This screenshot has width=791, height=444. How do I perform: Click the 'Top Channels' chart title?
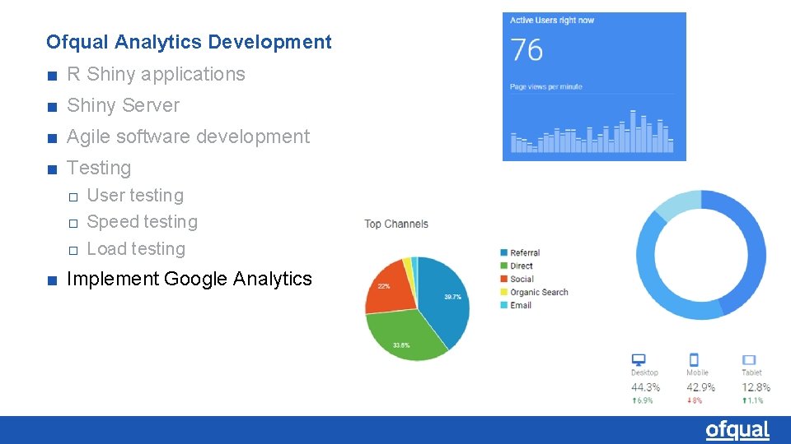[x=396, y=224]
